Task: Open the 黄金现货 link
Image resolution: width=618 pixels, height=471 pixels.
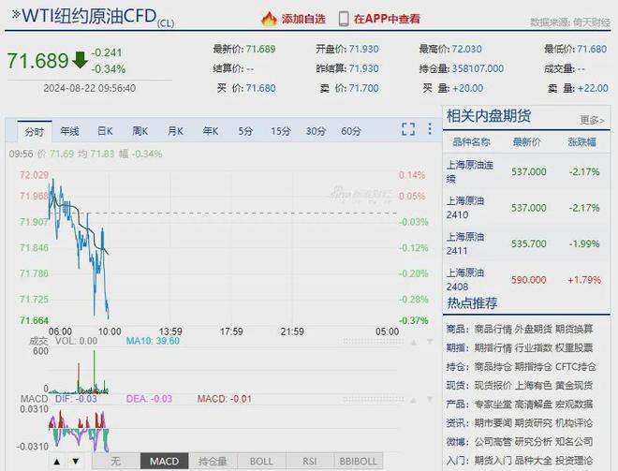Action: pyautogui.click(x=574, y=386)
